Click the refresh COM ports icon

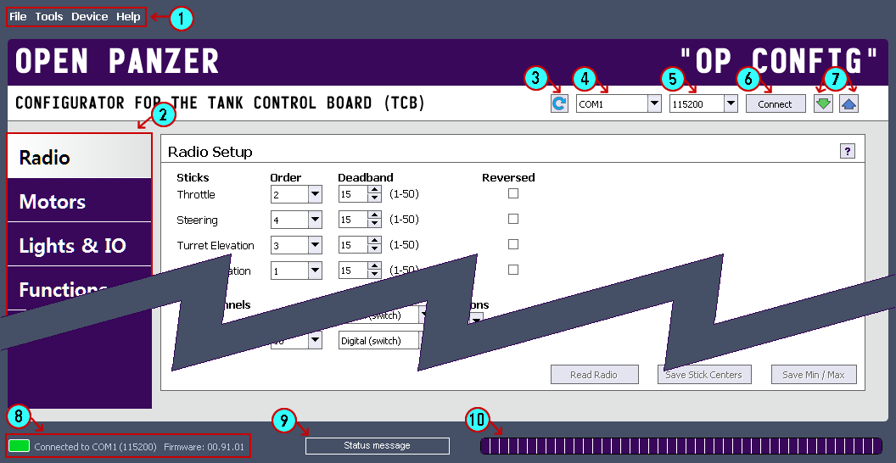coord(559,103)
